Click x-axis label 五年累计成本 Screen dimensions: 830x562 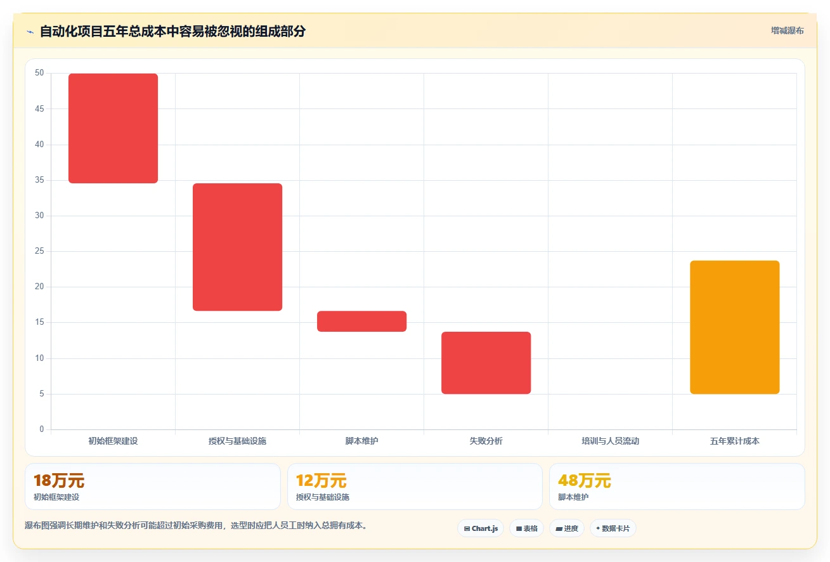[734, 441]
